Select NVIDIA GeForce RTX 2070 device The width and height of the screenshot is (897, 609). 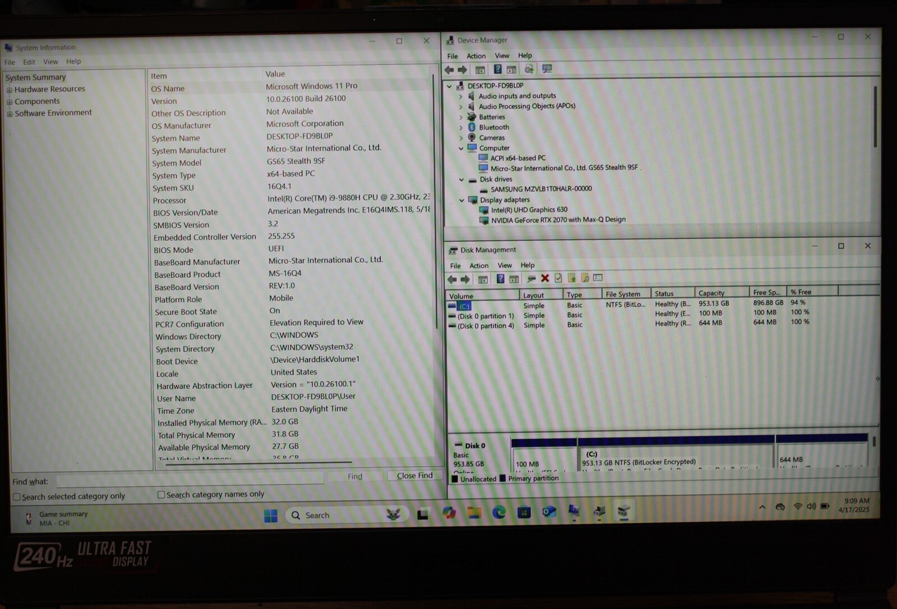558,220
